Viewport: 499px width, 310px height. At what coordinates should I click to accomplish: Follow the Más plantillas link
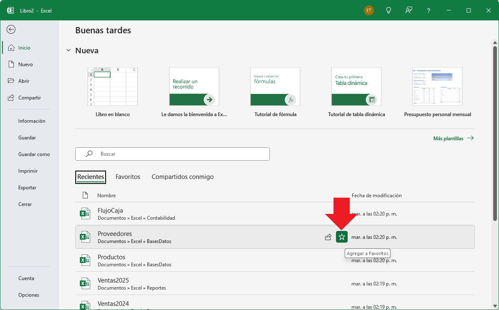(x=454, y=139)
